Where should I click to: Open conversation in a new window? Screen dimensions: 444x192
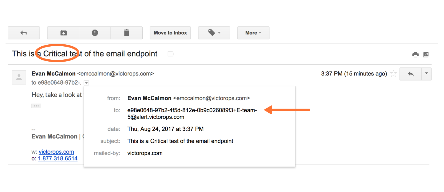click(426, 54)
